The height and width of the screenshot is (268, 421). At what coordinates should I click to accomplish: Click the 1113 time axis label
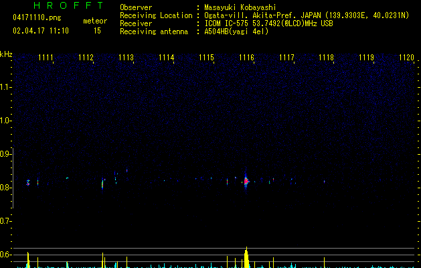[x=126, y=58]
